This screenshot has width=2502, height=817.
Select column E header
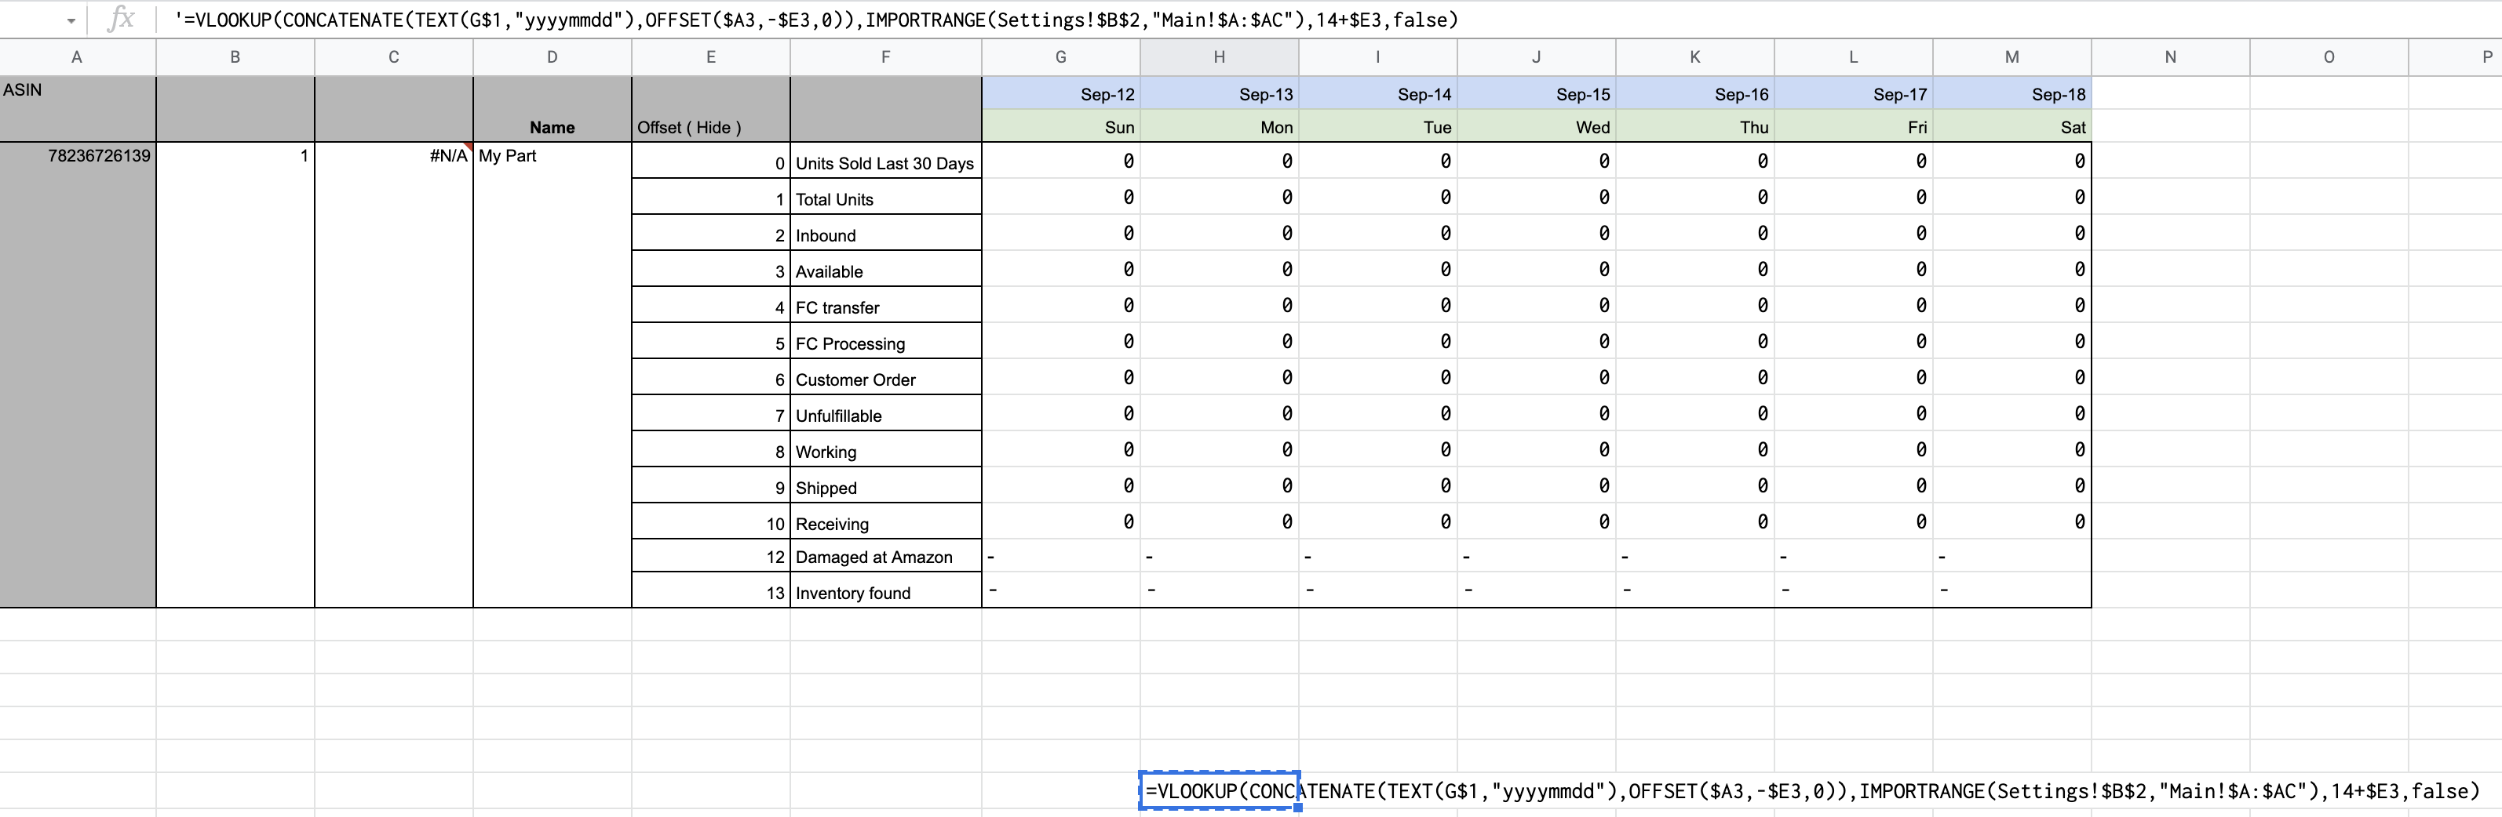(x=711, y=57)
